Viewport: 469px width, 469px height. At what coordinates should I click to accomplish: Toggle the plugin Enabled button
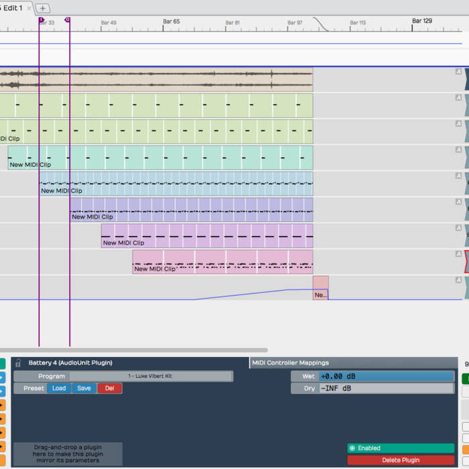coord(400,448)
